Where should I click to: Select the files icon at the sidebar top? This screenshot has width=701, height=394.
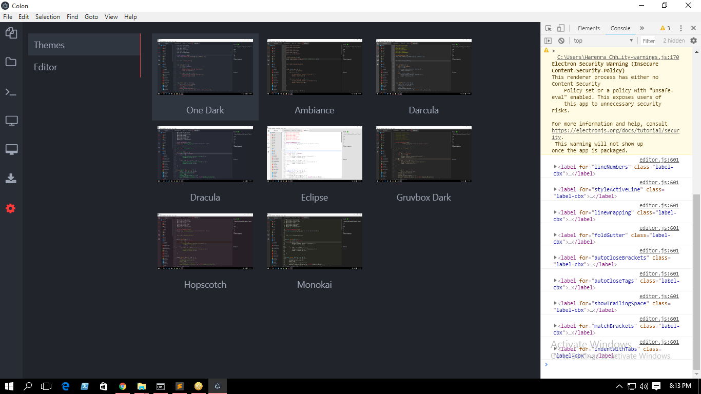(11, 33)
